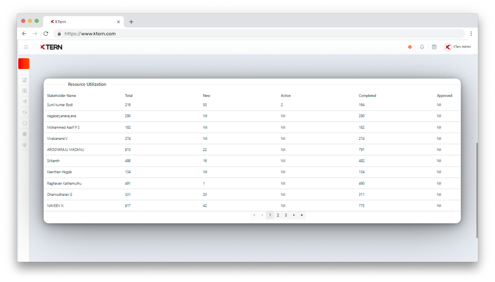The height and width of the screenshot is (282, 495).
Task: Click the Active column header
Action: click(x=286, y=96)
